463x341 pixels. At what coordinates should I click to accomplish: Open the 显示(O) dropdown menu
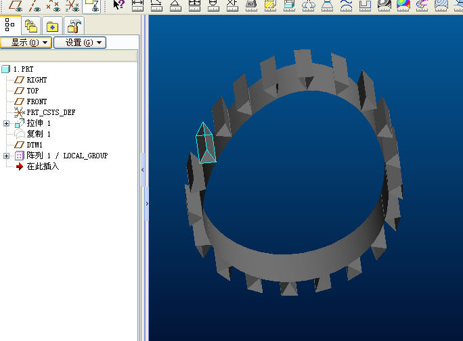(x=26, y=43)
